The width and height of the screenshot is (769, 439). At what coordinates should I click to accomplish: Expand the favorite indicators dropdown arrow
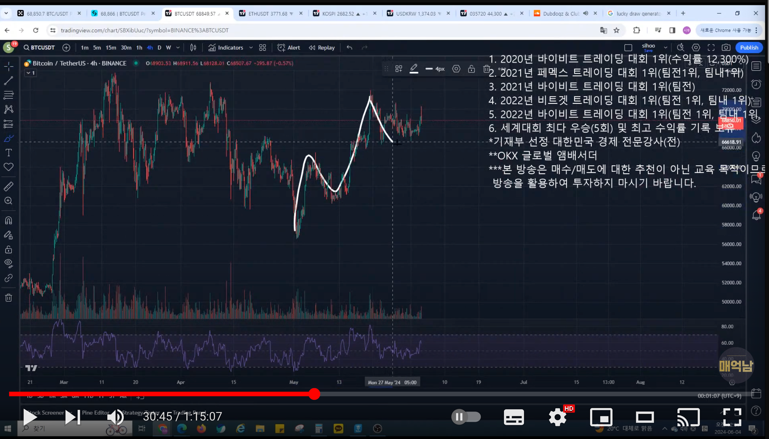251,48
